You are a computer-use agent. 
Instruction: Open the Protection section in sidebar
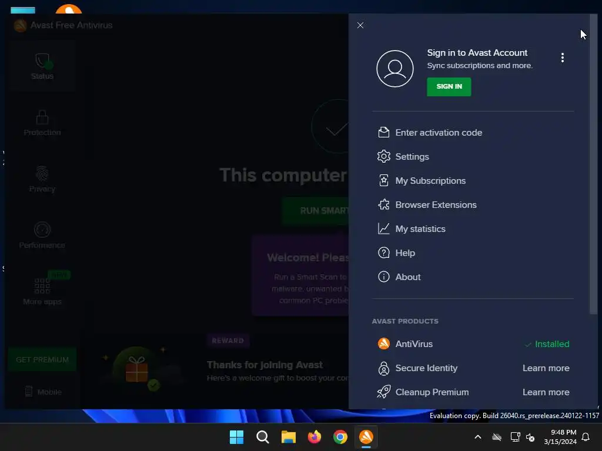[x=42, y=123]
